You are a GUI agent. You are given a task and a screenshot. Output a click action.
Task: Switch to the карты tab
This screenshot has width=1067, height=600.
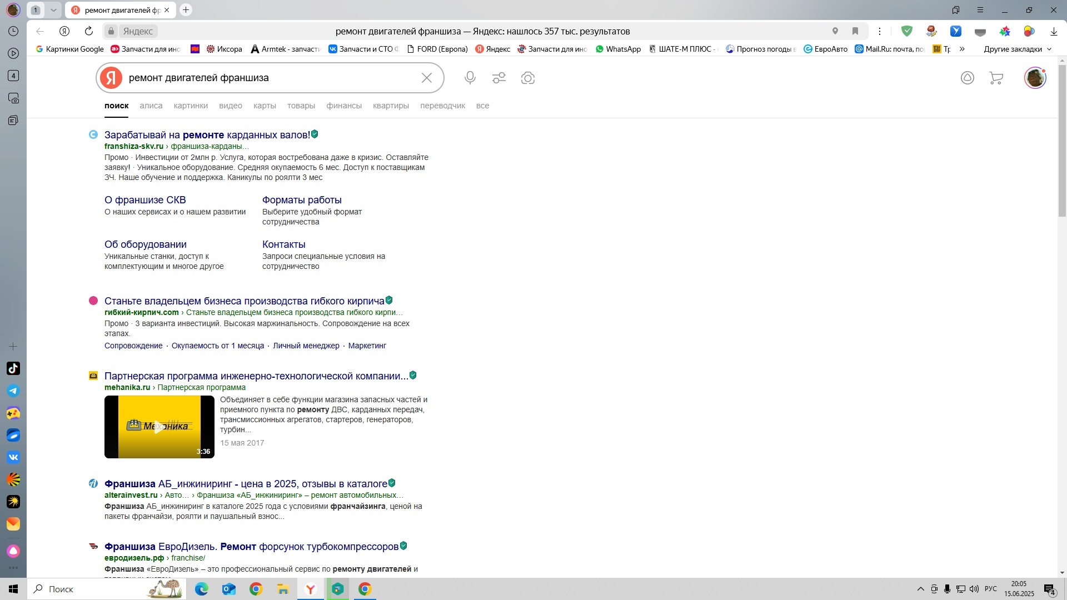tap(265, 106)
